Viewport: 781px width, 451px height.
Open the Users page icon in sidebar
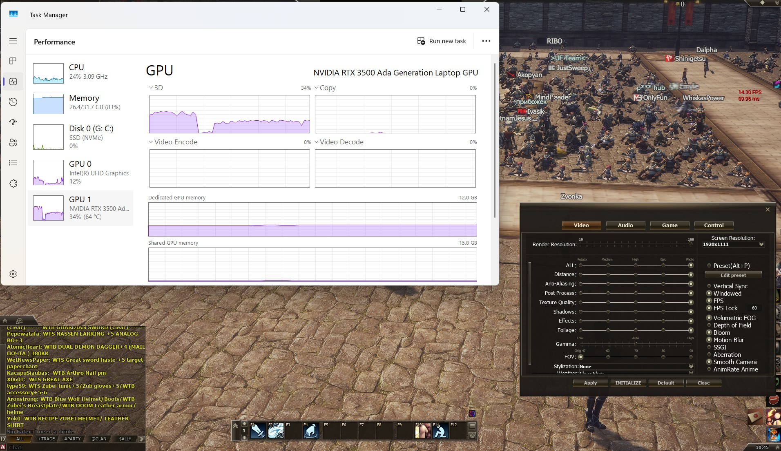pyautogui.click(x=13, y=142)
